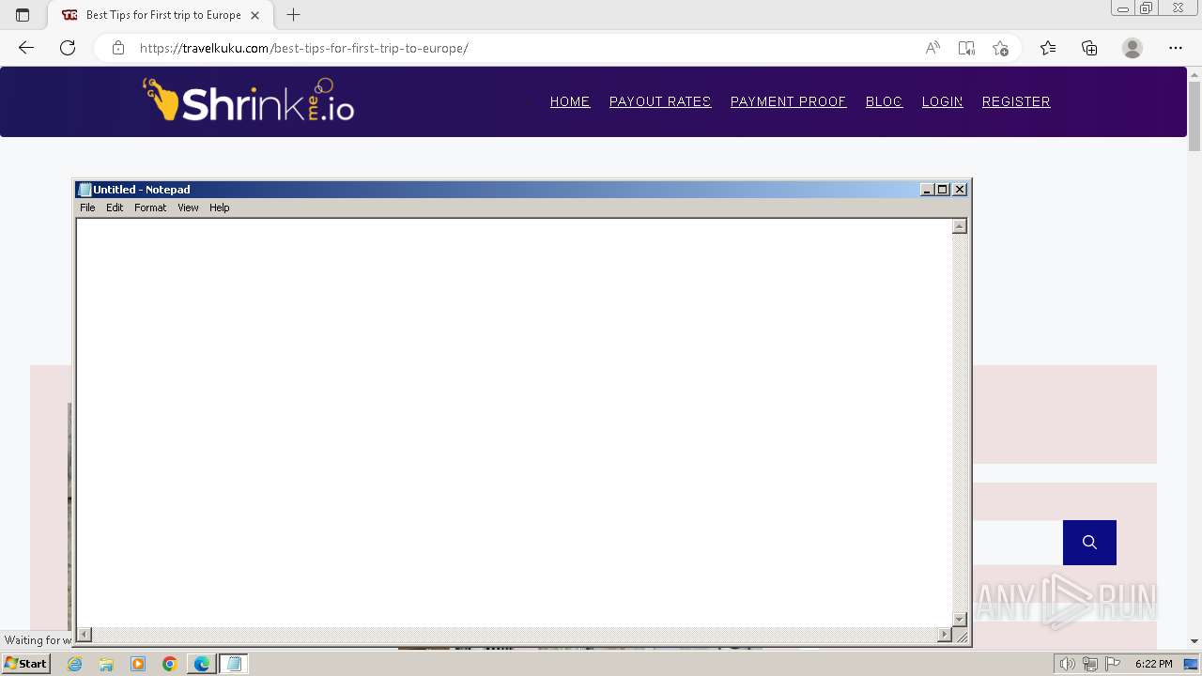Click inside the Notepad text area
The width and height of the screenshot is (1202, 676).
point(514,422)
